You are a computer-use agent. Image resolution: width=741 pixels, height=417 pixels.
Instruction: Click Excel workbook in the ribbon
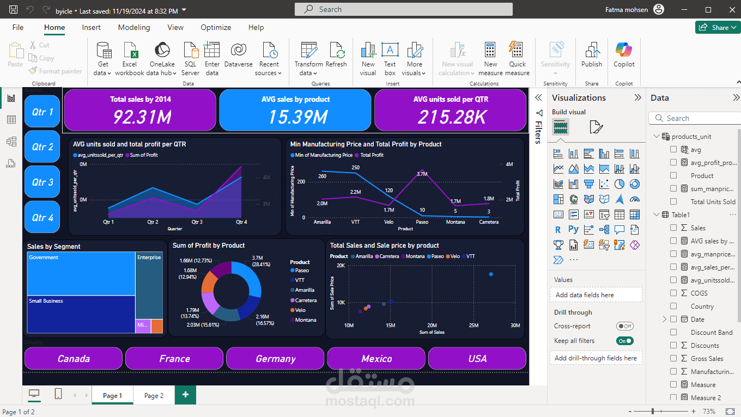pyautogui.click(x=130, y=59)
